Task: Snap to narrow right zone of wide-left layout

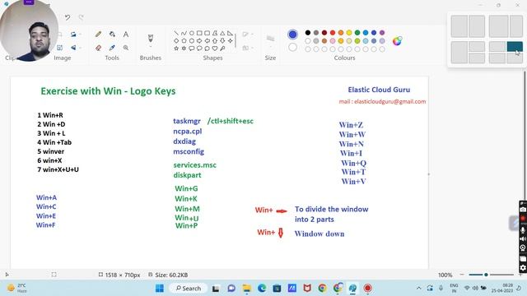Action: 516,25
